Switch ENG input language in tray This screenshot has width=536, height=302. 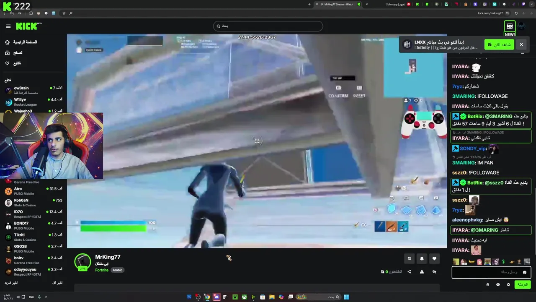coord(31,297)
